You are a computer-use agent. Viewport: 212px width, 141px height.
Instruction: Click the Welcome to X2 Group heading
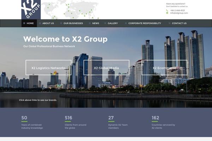[65, 39]
